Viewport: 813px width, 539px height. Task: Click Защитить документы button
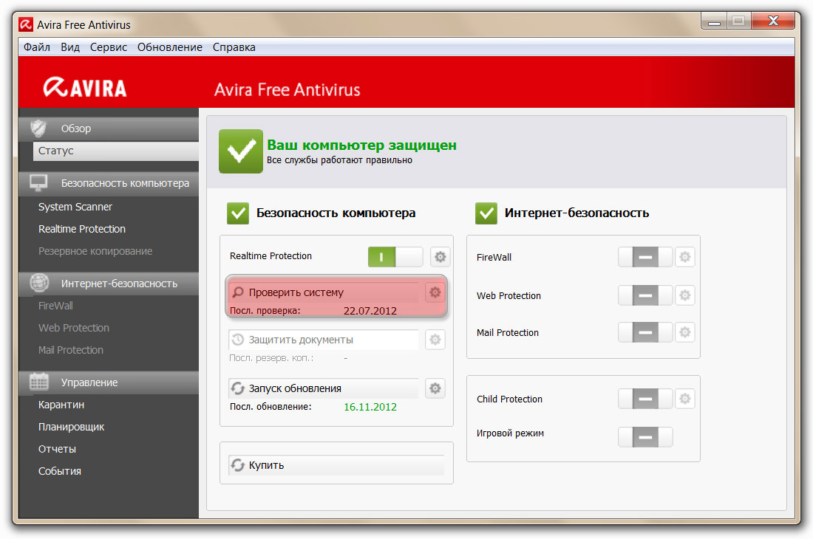pos(324,340)
